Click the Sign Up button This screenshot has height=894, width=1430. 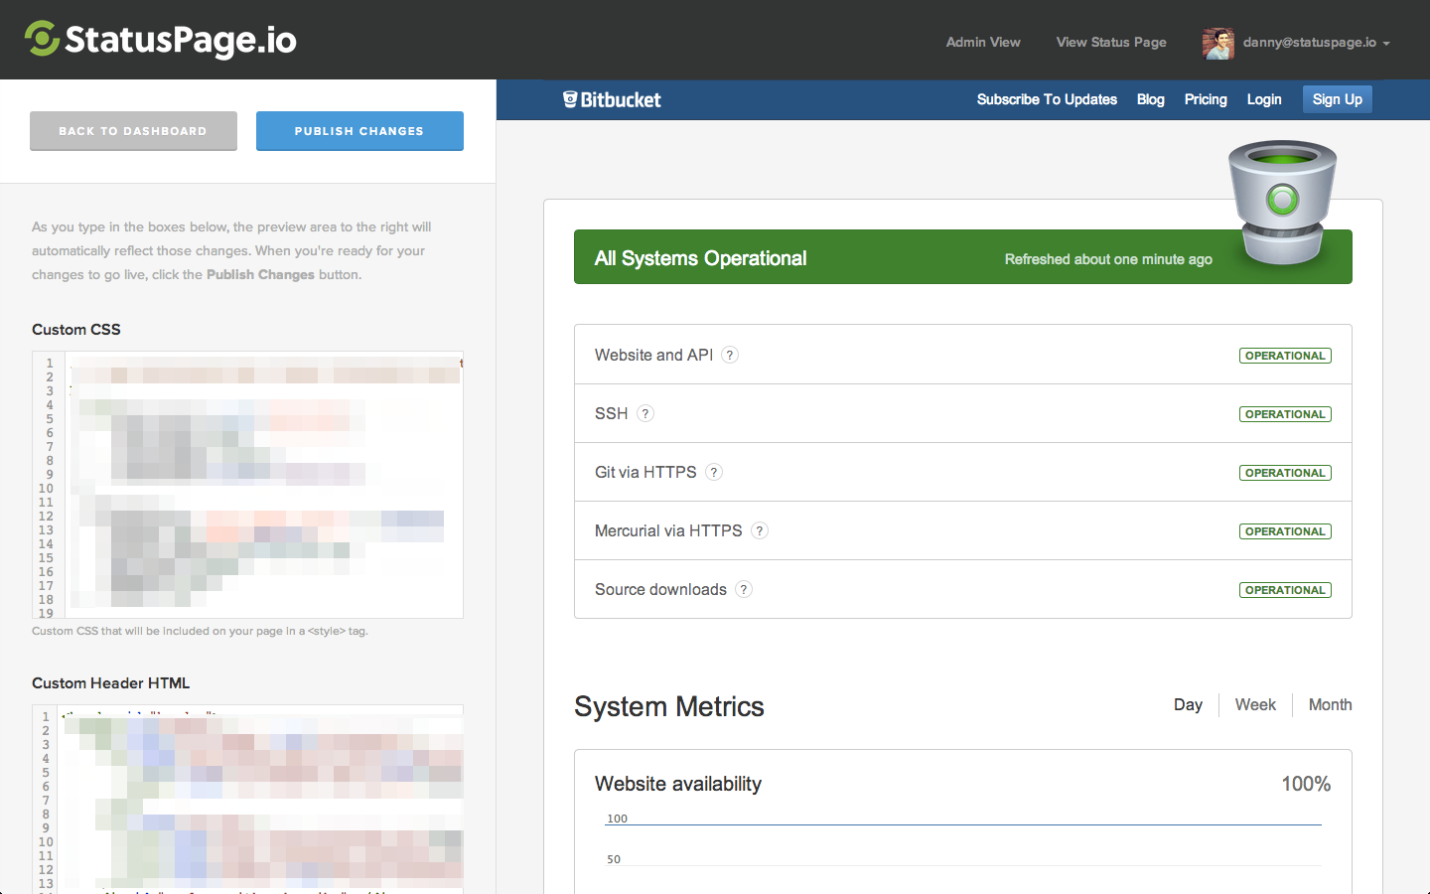coord(1337,99)
